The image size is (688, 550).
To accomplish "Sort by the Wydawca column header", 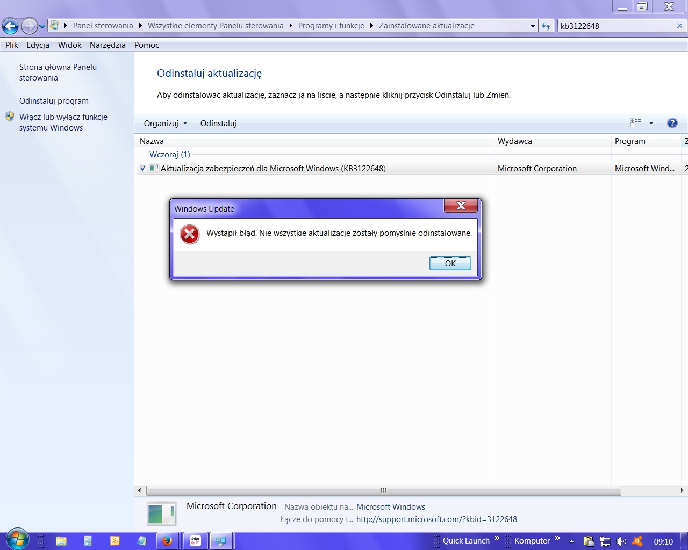I will (553, 141).
